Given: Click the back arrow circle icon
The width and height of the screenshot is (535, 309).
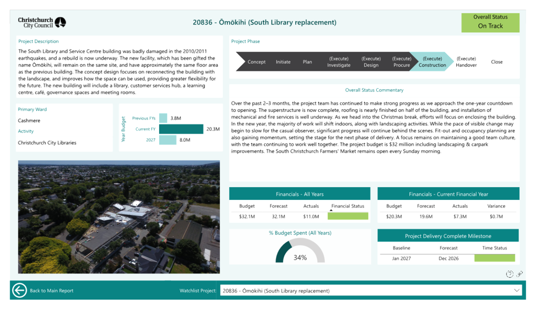Looking at the screenshot, I should click(19, 290).
